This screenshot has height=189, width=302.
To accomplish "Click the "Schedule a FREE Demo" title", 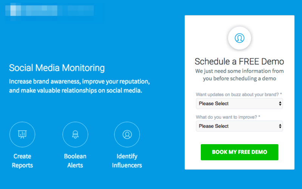I will point(239,62).
